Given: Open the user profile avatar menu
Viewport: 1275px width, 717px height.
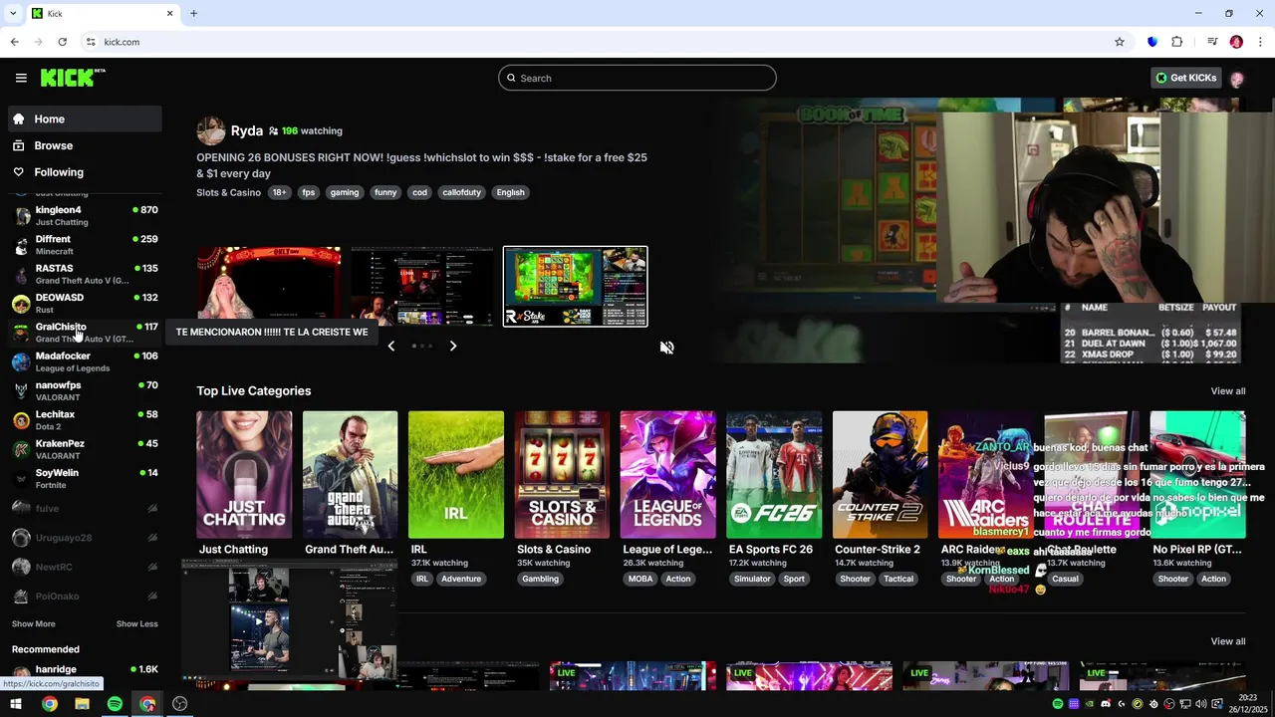Looking at the screenshot, I should (1237, 78).
